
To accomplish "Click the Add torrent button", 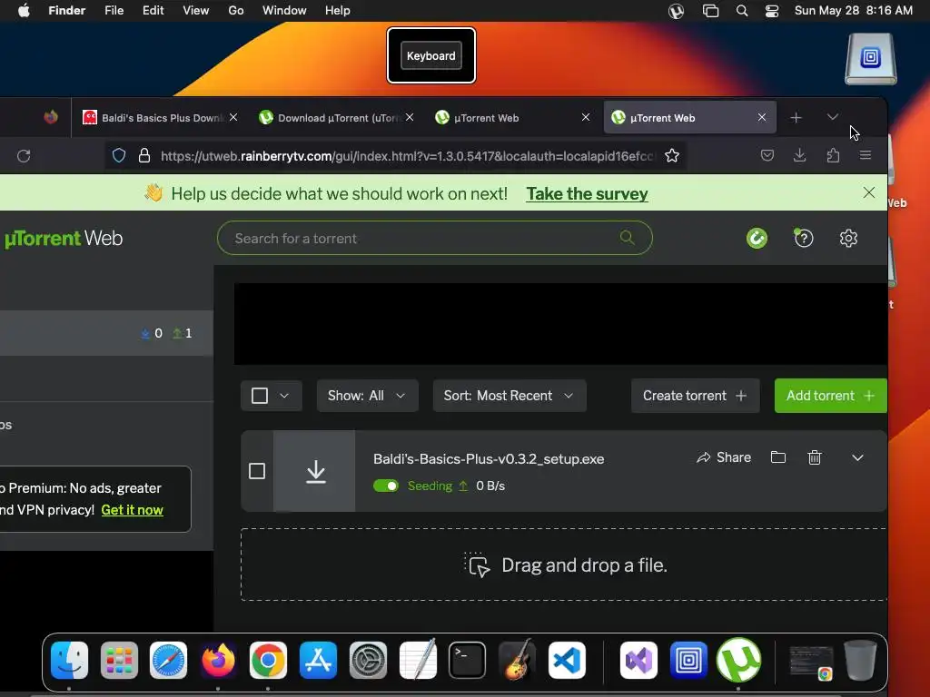I will 830,396.
